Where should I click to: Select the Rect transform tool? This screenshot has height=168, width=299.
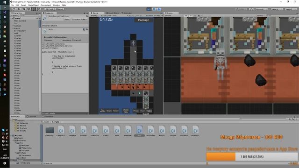[34, 9]
